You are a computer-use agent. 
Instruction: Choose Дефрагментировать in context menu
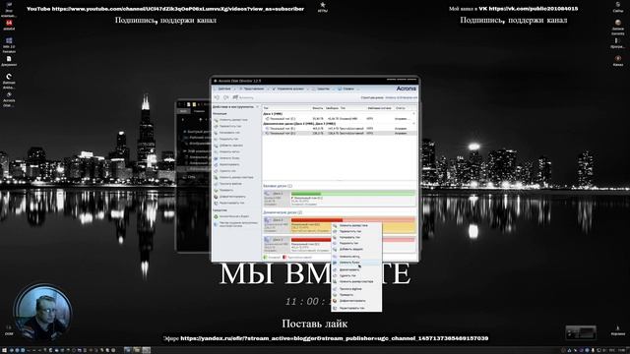[x=356, y=301]
